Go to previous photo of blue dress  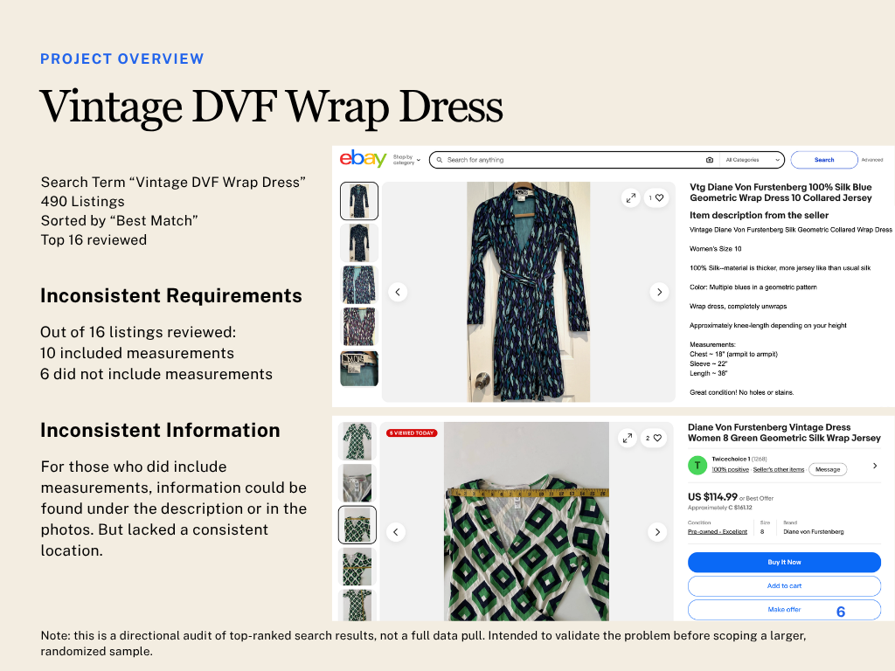click(x=398, y=292)
